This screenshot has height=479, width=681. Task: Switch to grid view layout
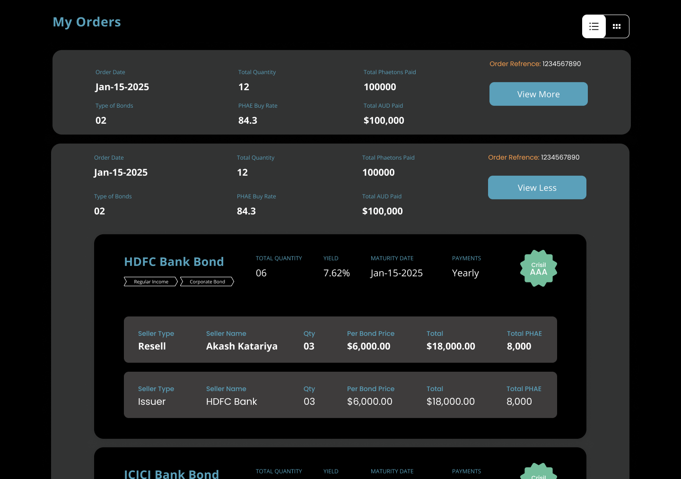(x=617, y=26)
